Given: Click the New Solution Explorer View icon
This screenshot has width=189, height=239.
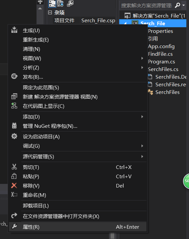Looking at the screenshot, I should point(14,96).
